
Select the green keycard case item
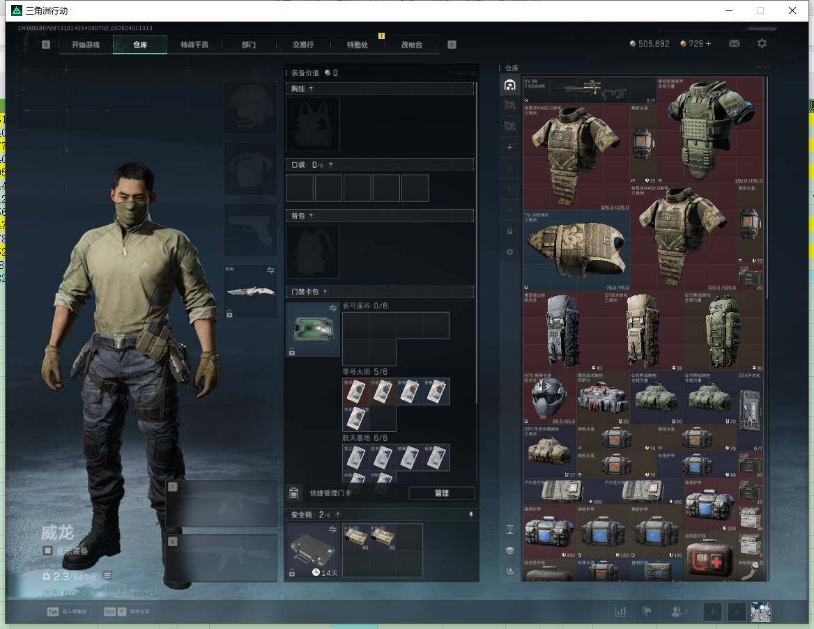pyautogui.click(x=313, y=329)
